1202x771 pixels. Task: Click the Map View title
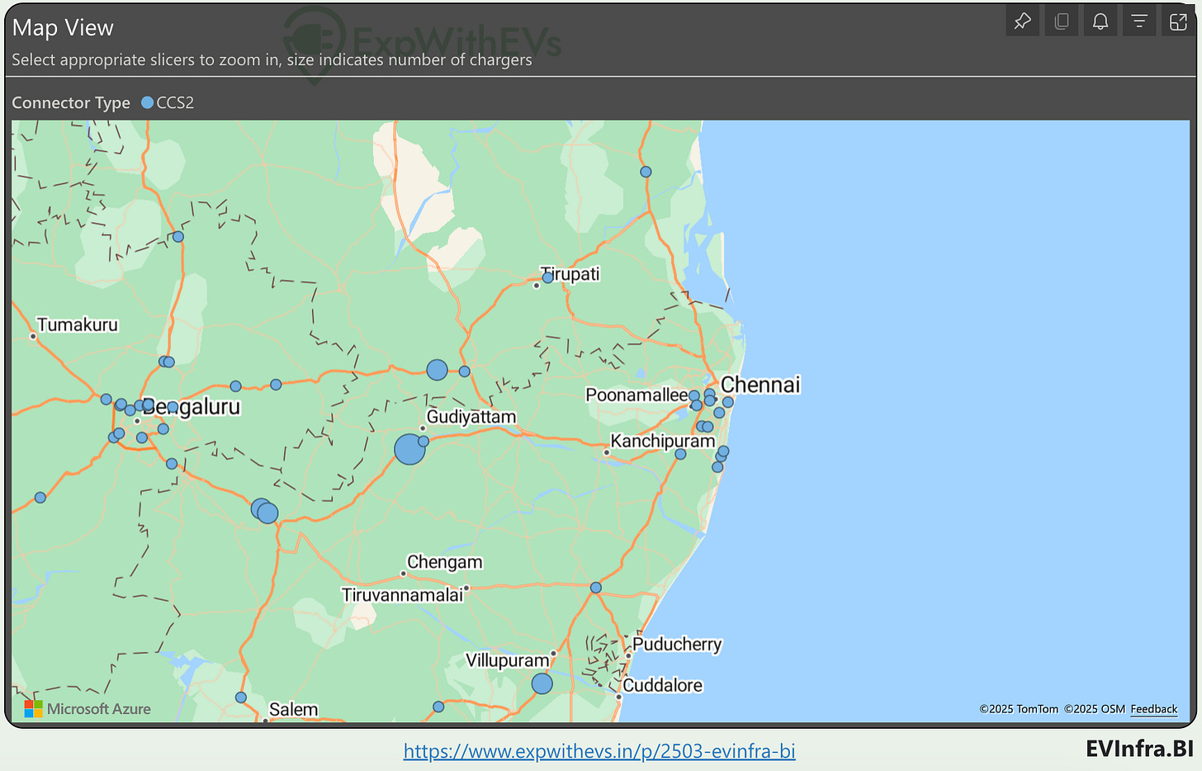tap(63, 27)
